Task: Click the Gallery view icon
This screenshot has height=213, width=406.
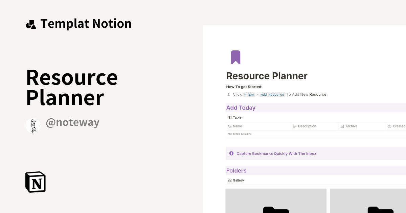Action: (x=229, y=180)
